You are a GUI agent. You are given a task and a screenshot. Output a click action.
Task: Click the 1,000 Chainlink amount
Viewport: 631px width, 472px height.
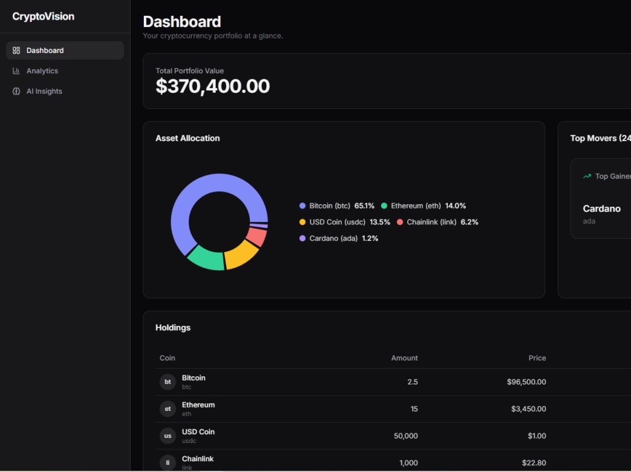(408, 463)
